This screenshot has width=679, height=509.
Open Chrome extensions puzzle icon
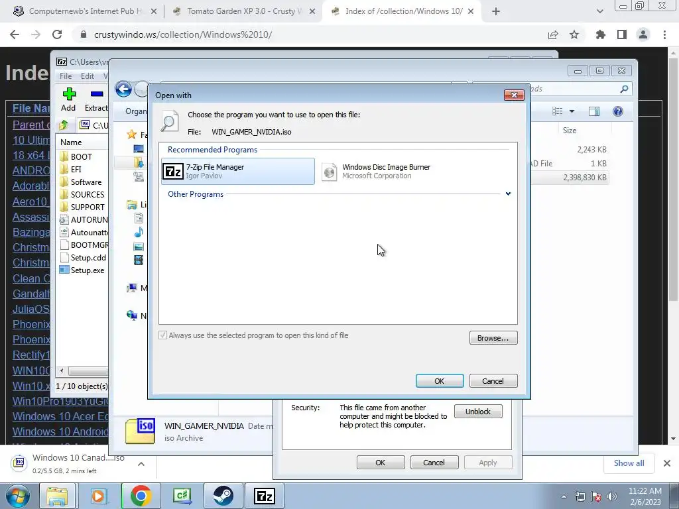coord(601,34)
